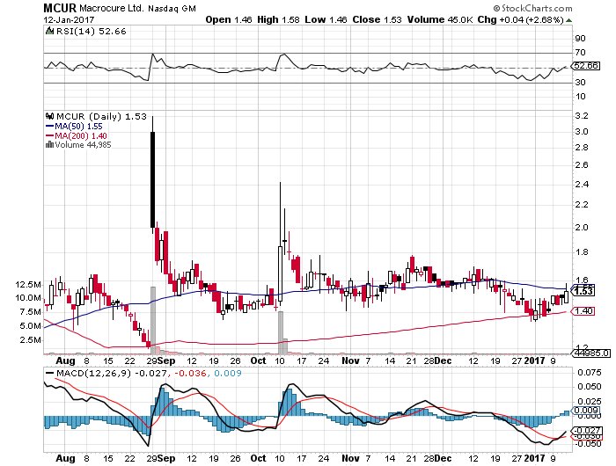The image size is (616, 466).
Task: Click the 44985.0 volume tag on right axis
Action: [590, 353]
